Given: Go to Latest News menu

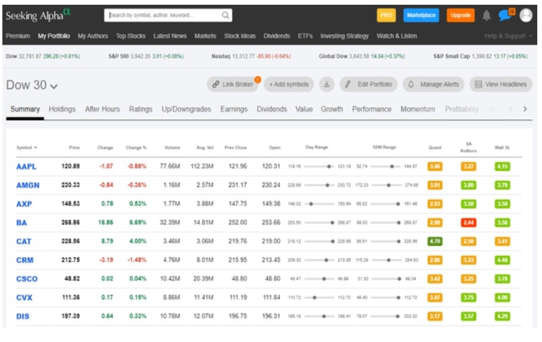Looking at the screenshot, I should pos(170,36).
